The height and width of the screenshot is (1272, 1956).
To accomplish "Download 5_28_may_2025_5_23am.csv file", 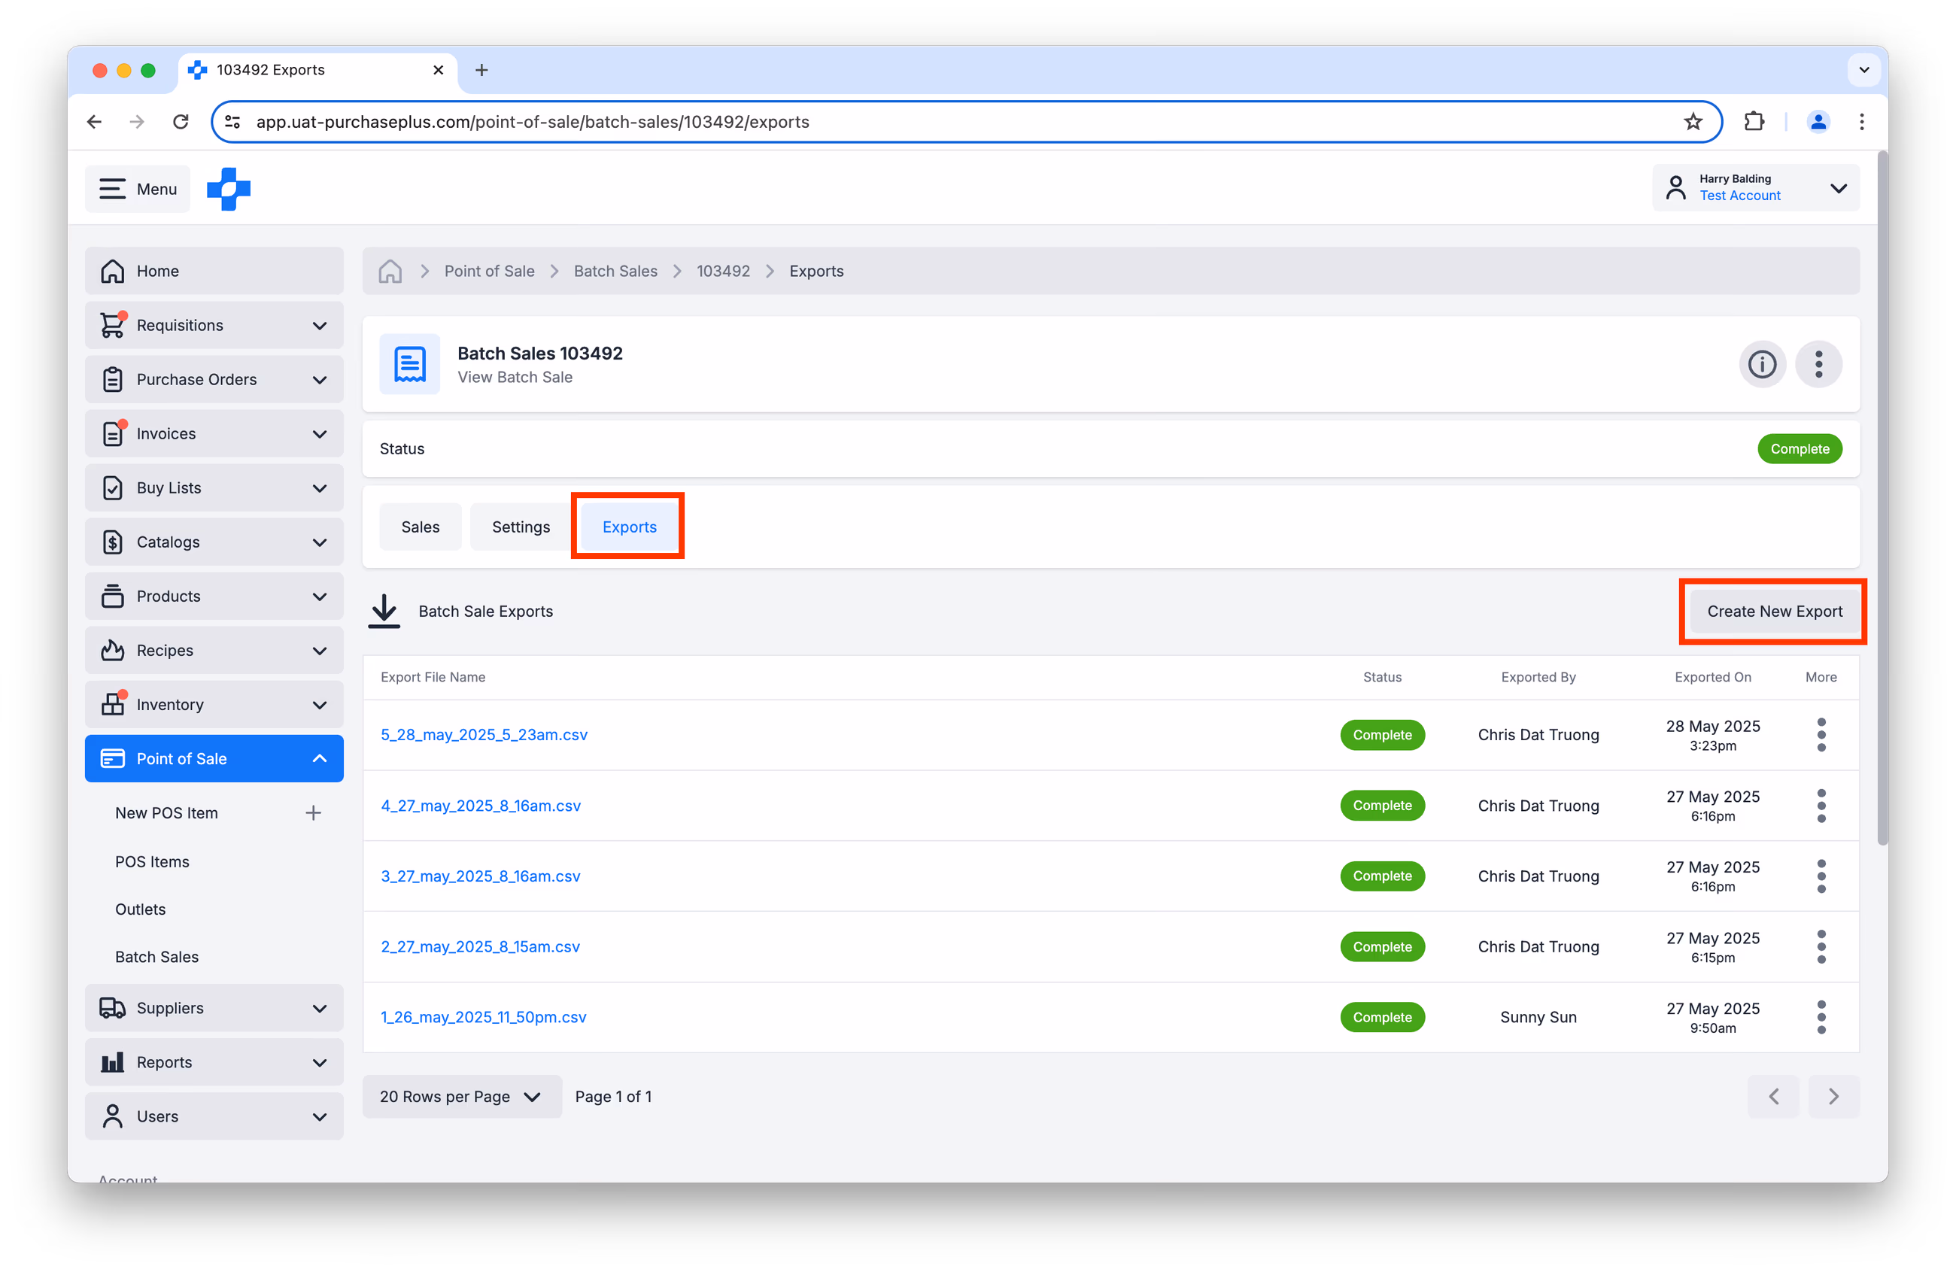I will (484, 735).
